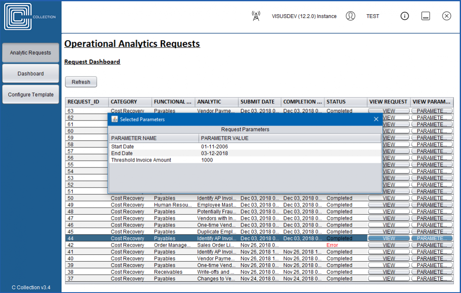Click the antenna instance connection icon
Image resolution: width=461 pixels, height=293 pixels.
pos(256,16)
